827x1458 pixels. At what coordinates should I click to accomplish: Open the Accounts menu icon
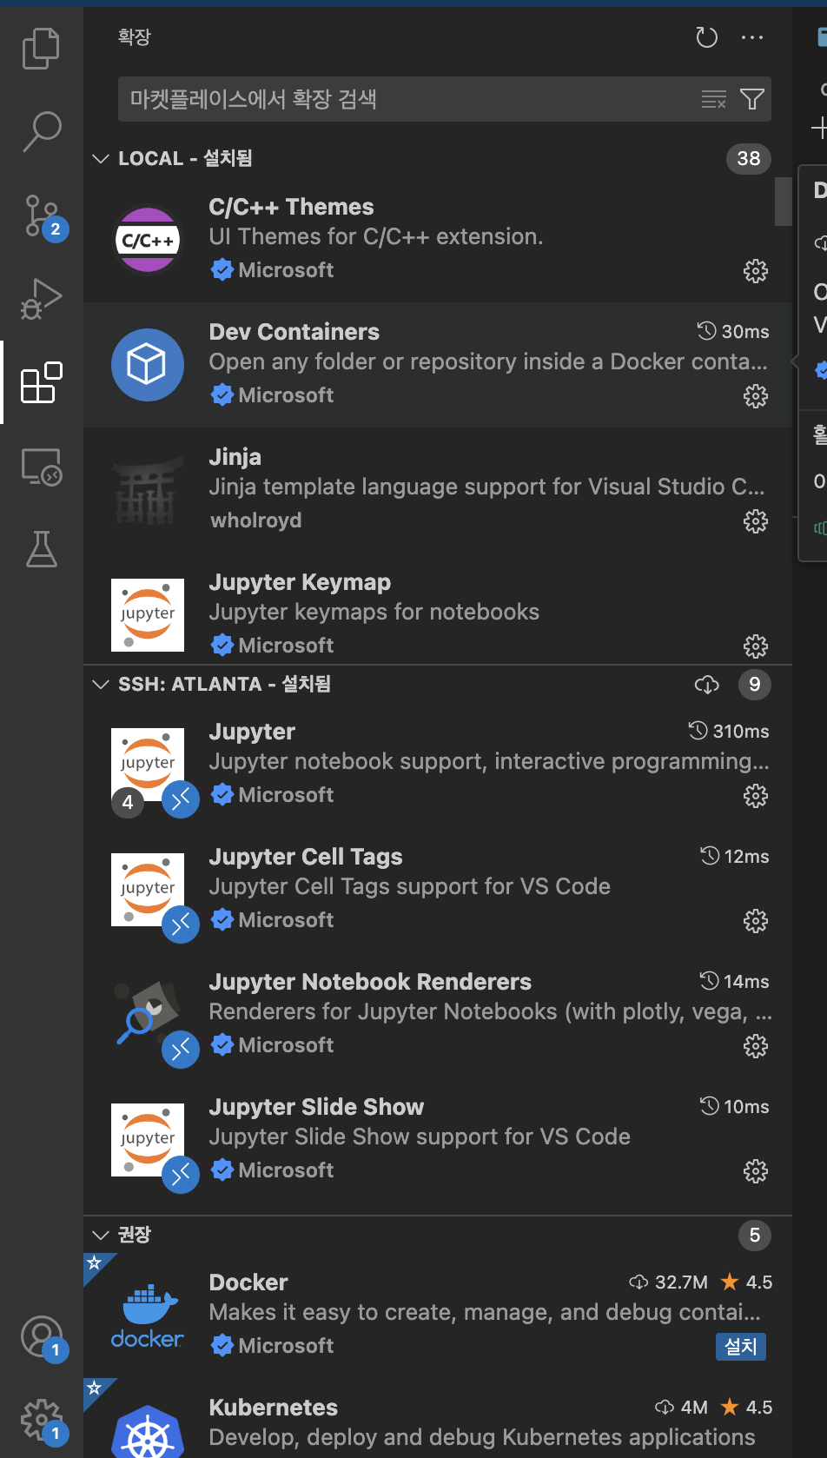point(41,1336)
